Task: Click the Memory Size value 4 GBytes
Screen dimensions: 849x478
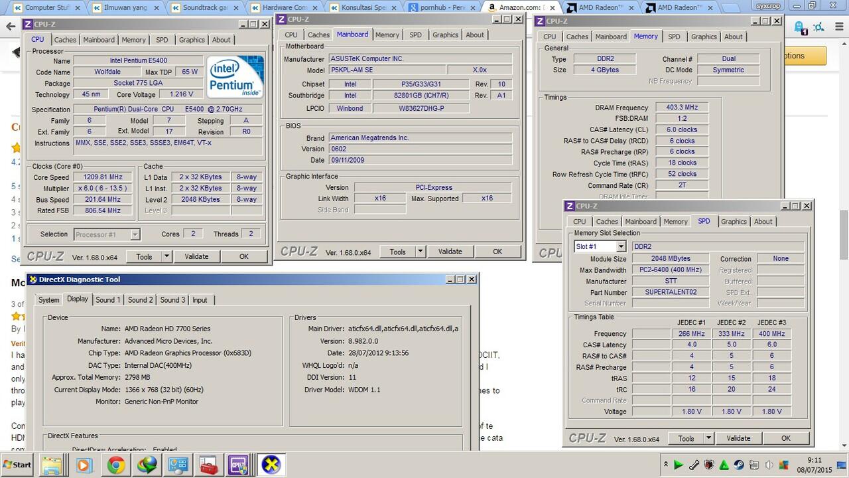Action: (605, 70)
